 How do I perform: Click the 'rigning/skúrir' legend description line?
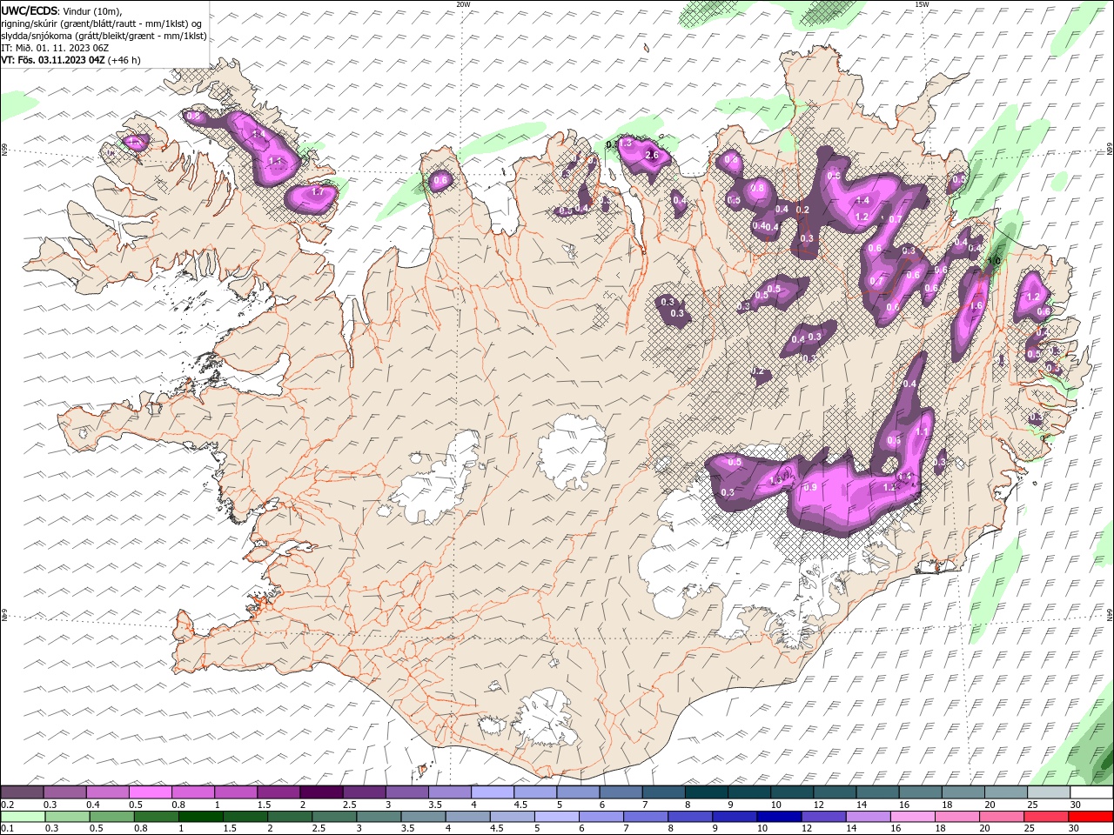103,23
